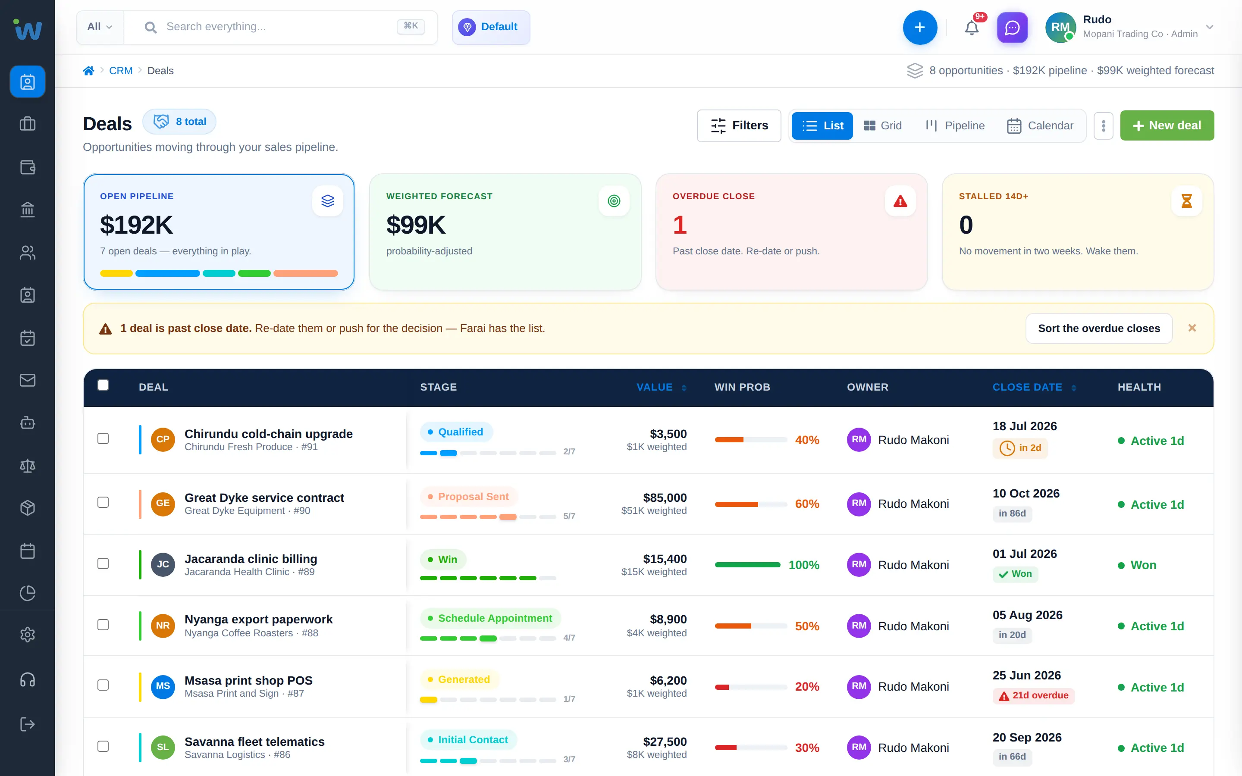
Task: Click Chirundu 40% win probability bar
Action: point(751,440)
